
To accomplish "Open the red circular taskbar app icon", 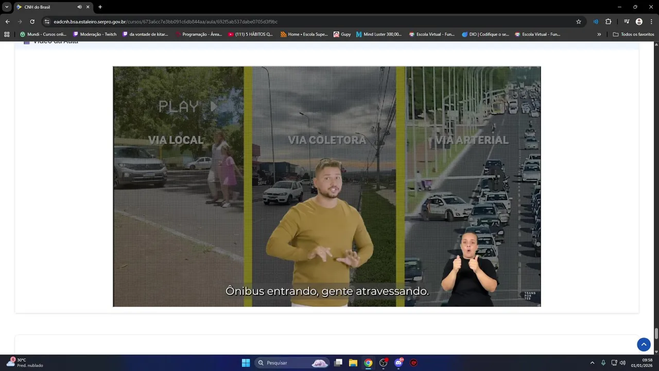I will tap(413, 363).
